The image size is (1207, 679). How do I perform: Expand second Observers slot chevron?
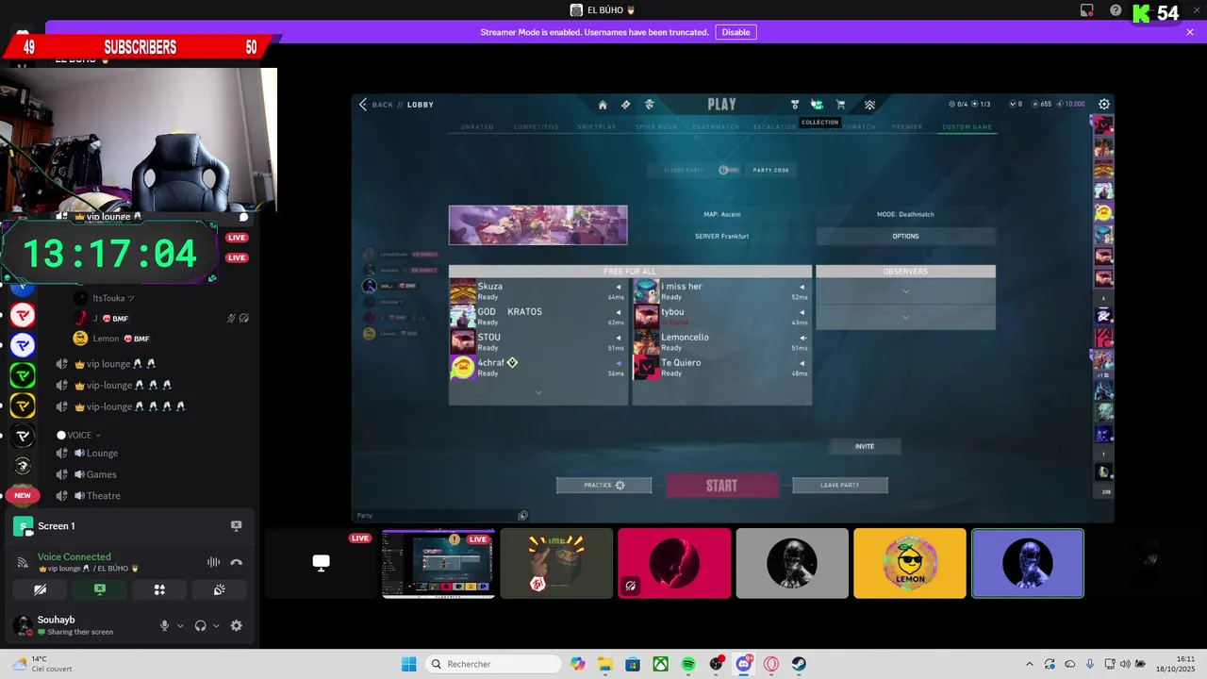[x=905, y=317]
